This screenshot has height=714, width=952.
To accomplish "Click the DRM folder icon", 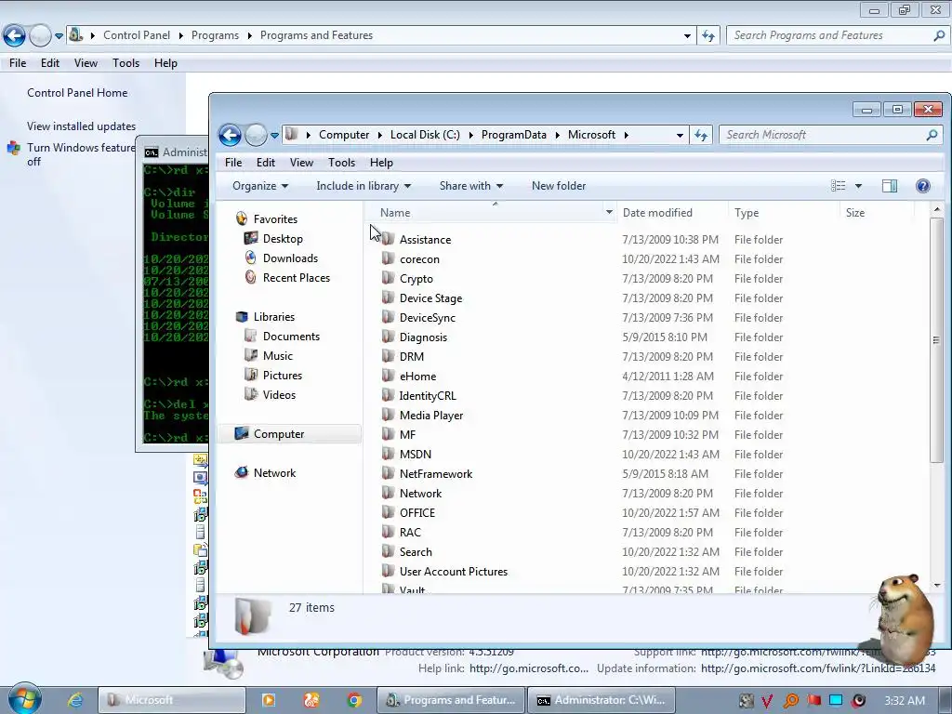I will pyautogui.click(x=388, y=356).
